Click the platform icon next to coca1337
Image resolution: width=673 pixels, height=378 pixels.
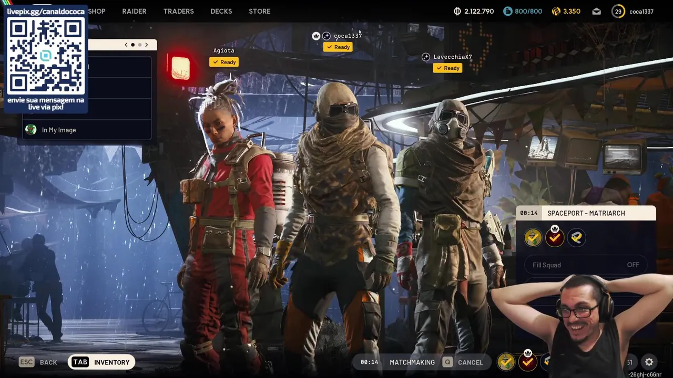[x=326, y=36]
